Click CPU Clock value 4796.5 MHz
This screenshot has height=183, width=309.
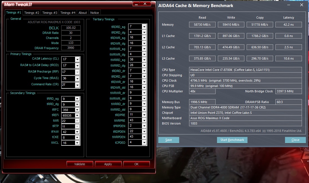coord(245,80)
